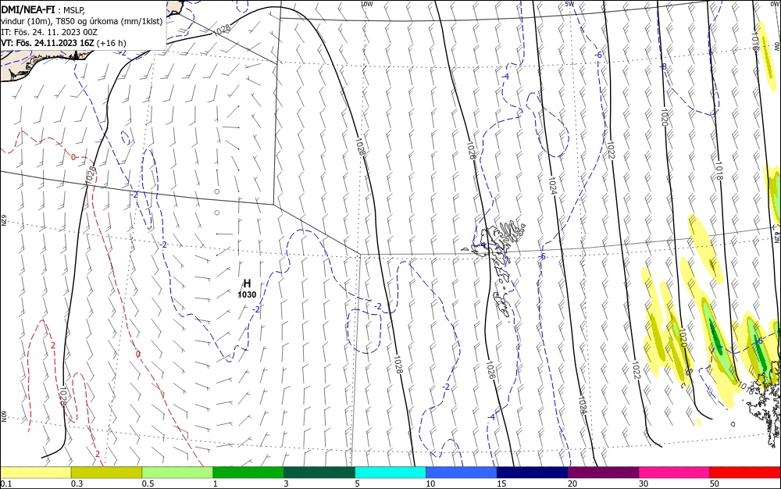Choose the purple 20 mm legend swatch
781x489 pixels.
click(603, 473)
